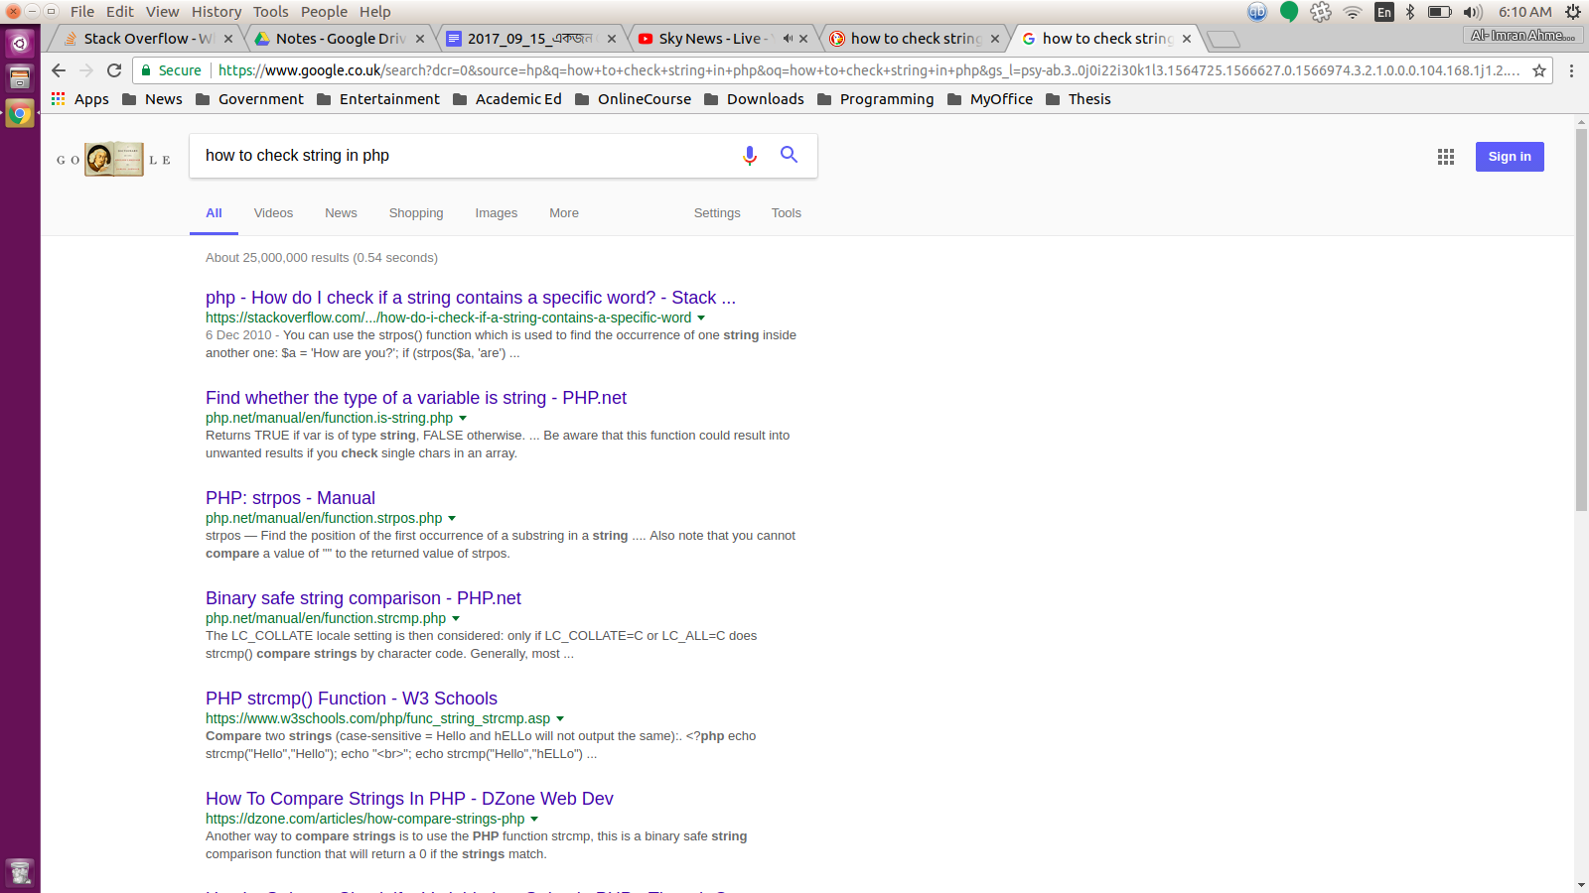Open the Stack Overflow string contains result
The width and height of the screenshot is (1589, 893).
[x=471, y=298]
